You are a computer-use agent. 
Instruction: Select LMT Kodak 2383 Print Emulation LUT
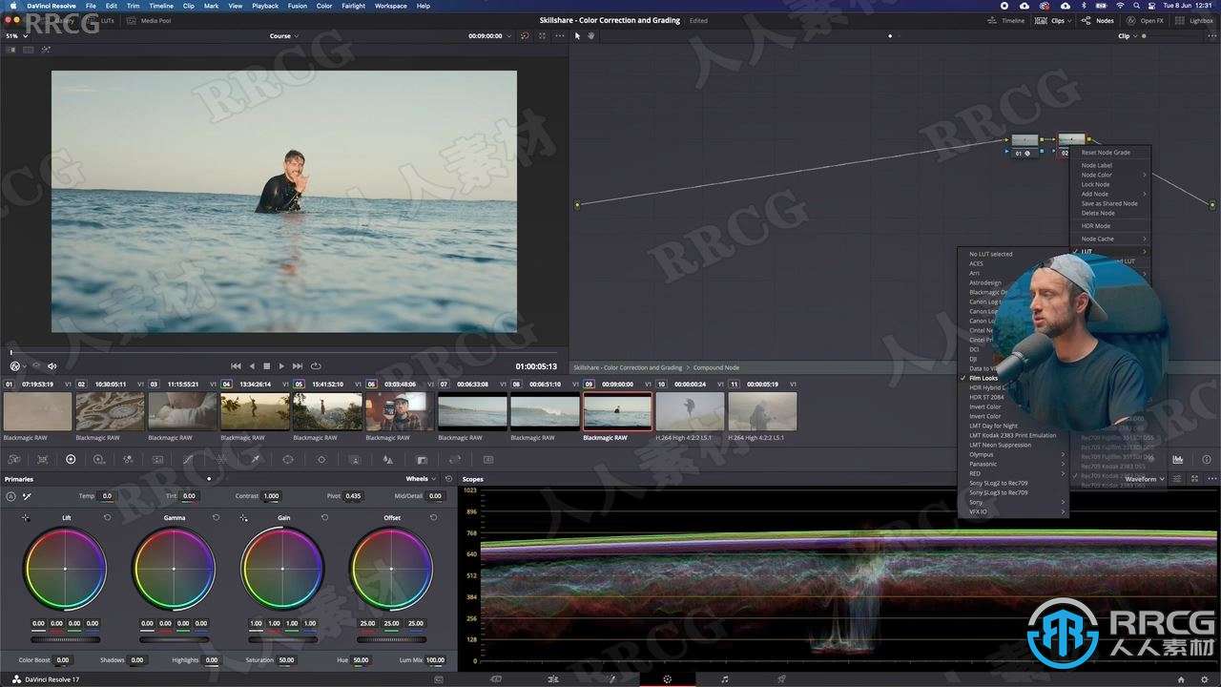[1015, 435]
